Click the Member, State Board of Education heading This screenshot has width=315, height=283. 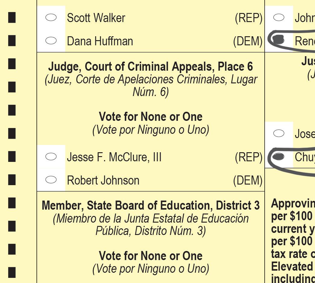point(151,205)
